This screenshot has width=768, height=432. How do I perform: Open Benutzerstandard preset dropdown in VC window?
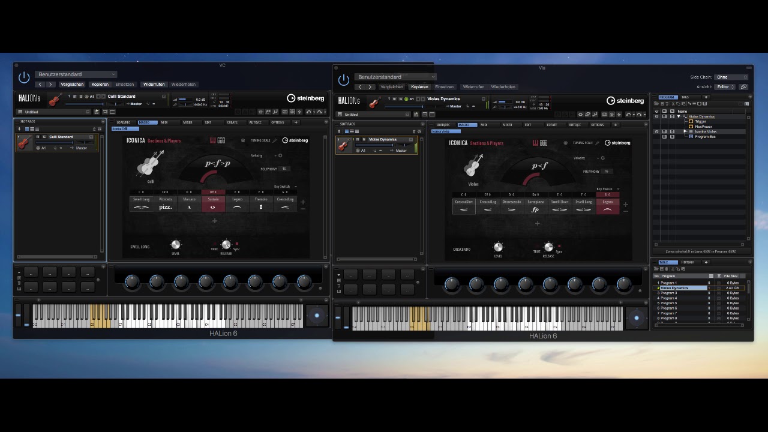[x=76, y=74]
